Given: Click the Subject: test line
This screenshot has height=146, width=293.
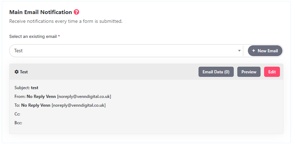Looking at the screenshot, I should coord(26,88).
